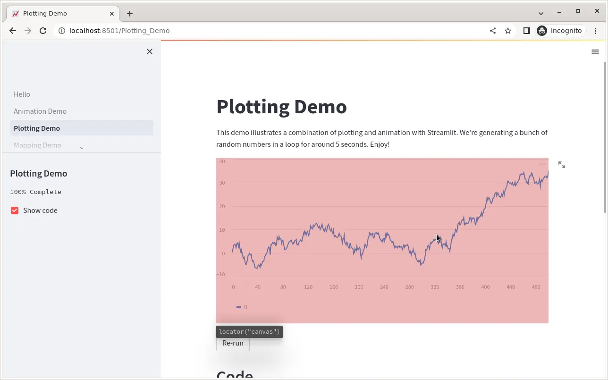Open the tab search dropdown
Image resolution: width=608 pixels, height=380 pixels.
tap(541, 13)
